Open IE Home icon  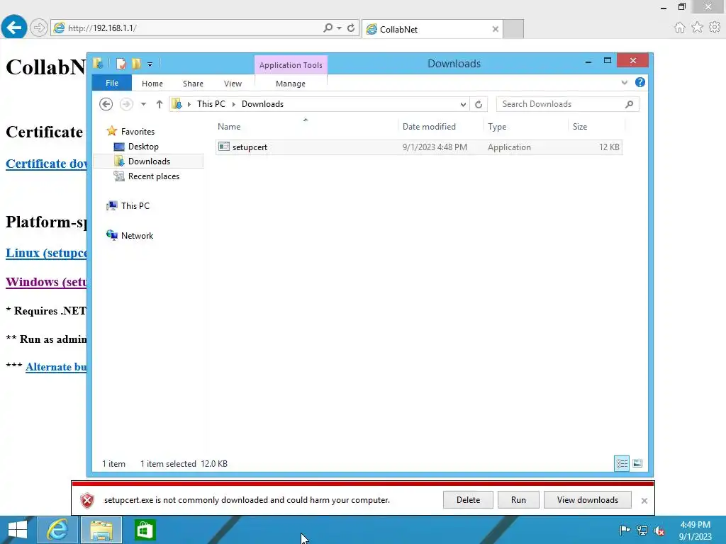pyautogui.click(x=680, y=28)
